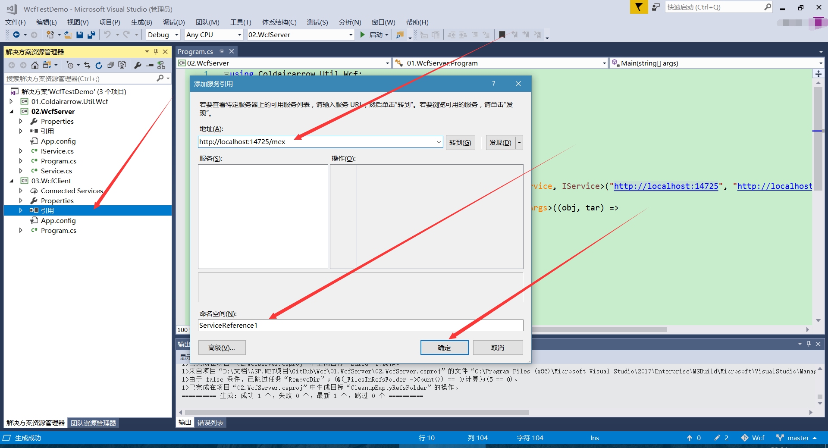Click the Home icon in Solution Explorer
This screenshot has height=448, width=828.
point(35,65)
